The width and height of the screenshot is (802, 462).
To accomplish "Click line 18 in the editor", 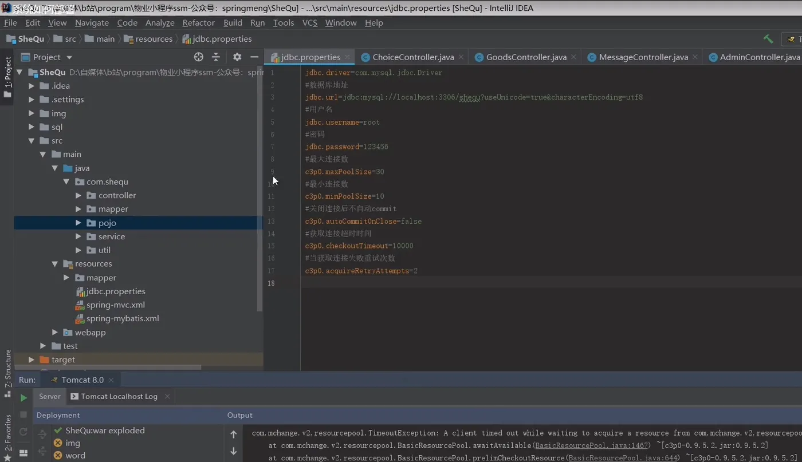I will [550, 283].
